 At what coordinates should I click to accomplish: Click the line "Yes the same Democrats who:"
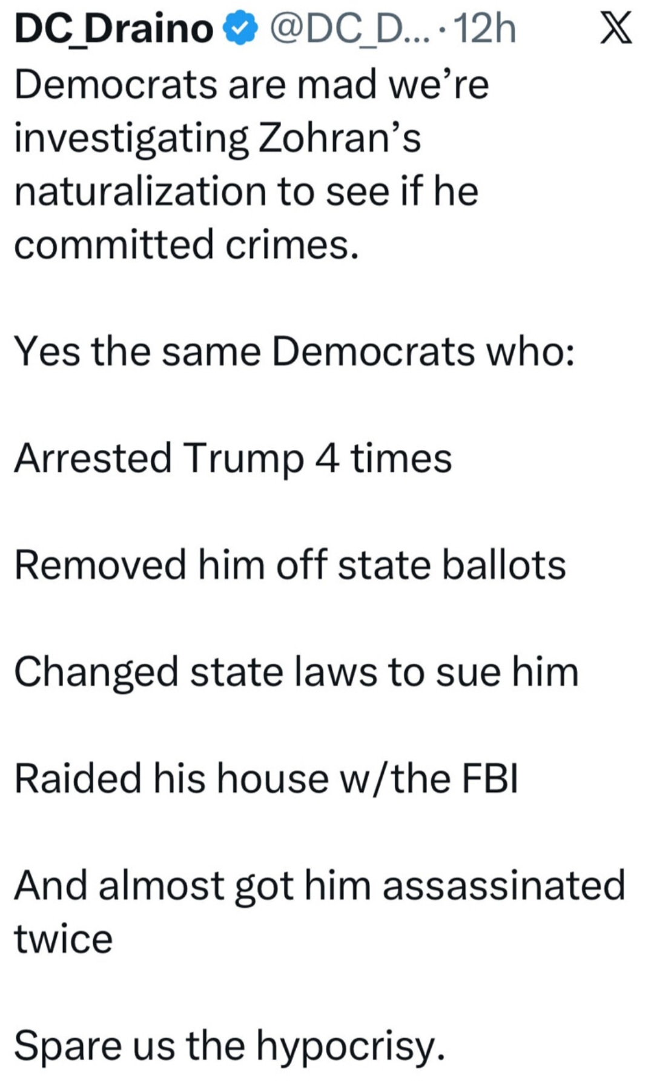(x=294, y=351)
